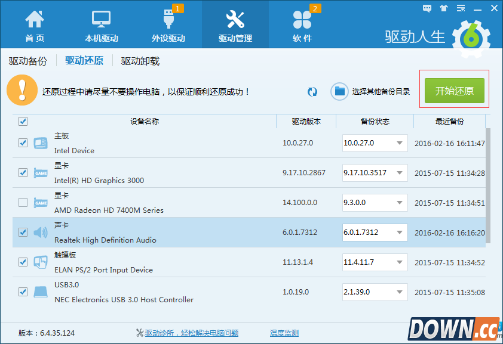Click the skin shirt icon in title bar

tap(443, 8)
